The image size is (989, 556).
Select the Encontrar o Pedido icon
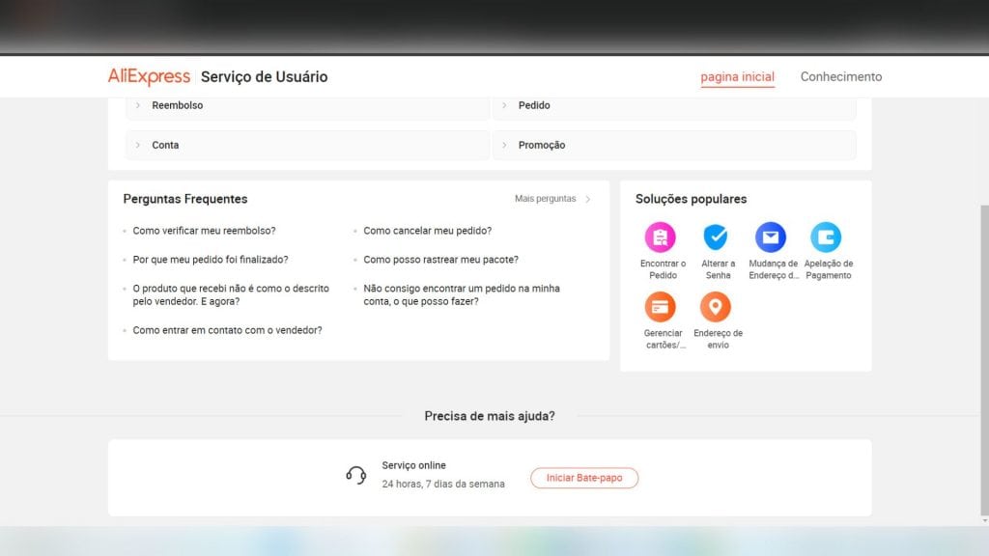click(x=661, y=236)
